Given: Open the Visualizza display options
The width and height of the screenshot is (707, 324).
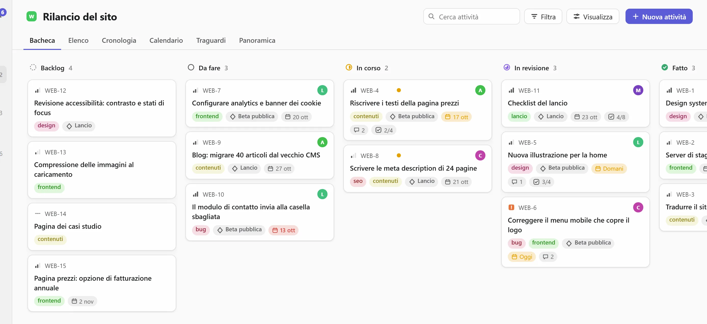Looking at the screenshot, I should [593, 17].
